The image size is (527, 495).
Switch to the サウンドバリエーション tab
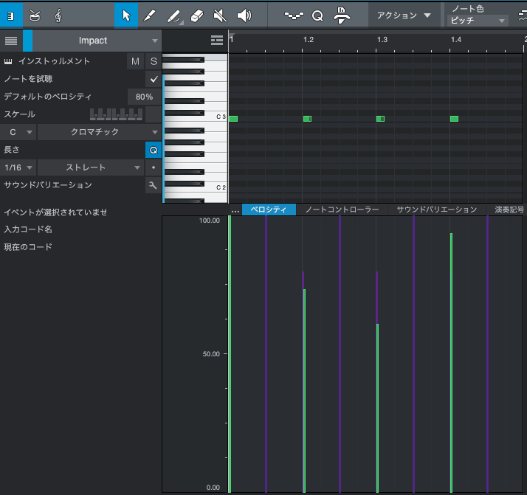click(x=436, y=210)
